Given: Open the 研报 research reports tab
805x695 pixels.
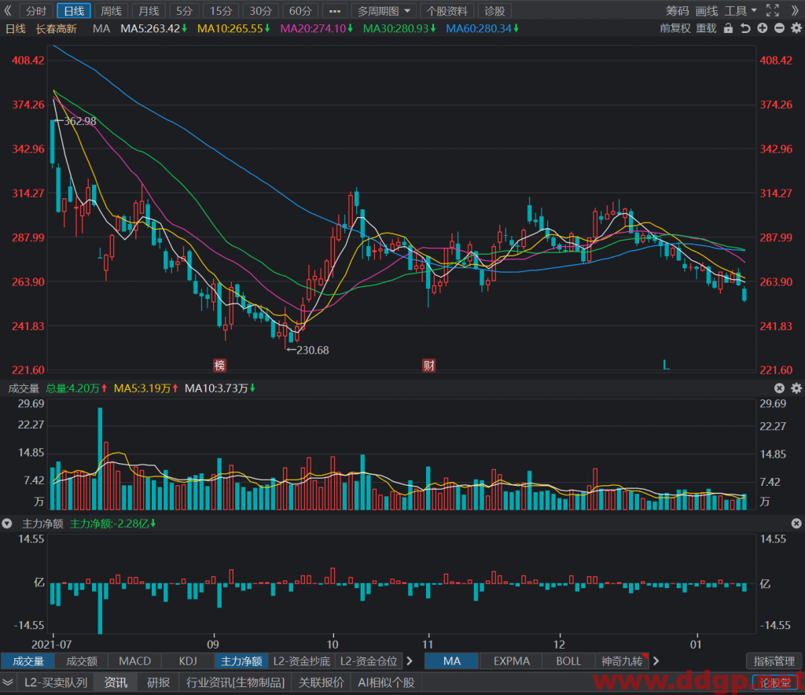Looking at the screenshot, I should [x=158, y=682].
